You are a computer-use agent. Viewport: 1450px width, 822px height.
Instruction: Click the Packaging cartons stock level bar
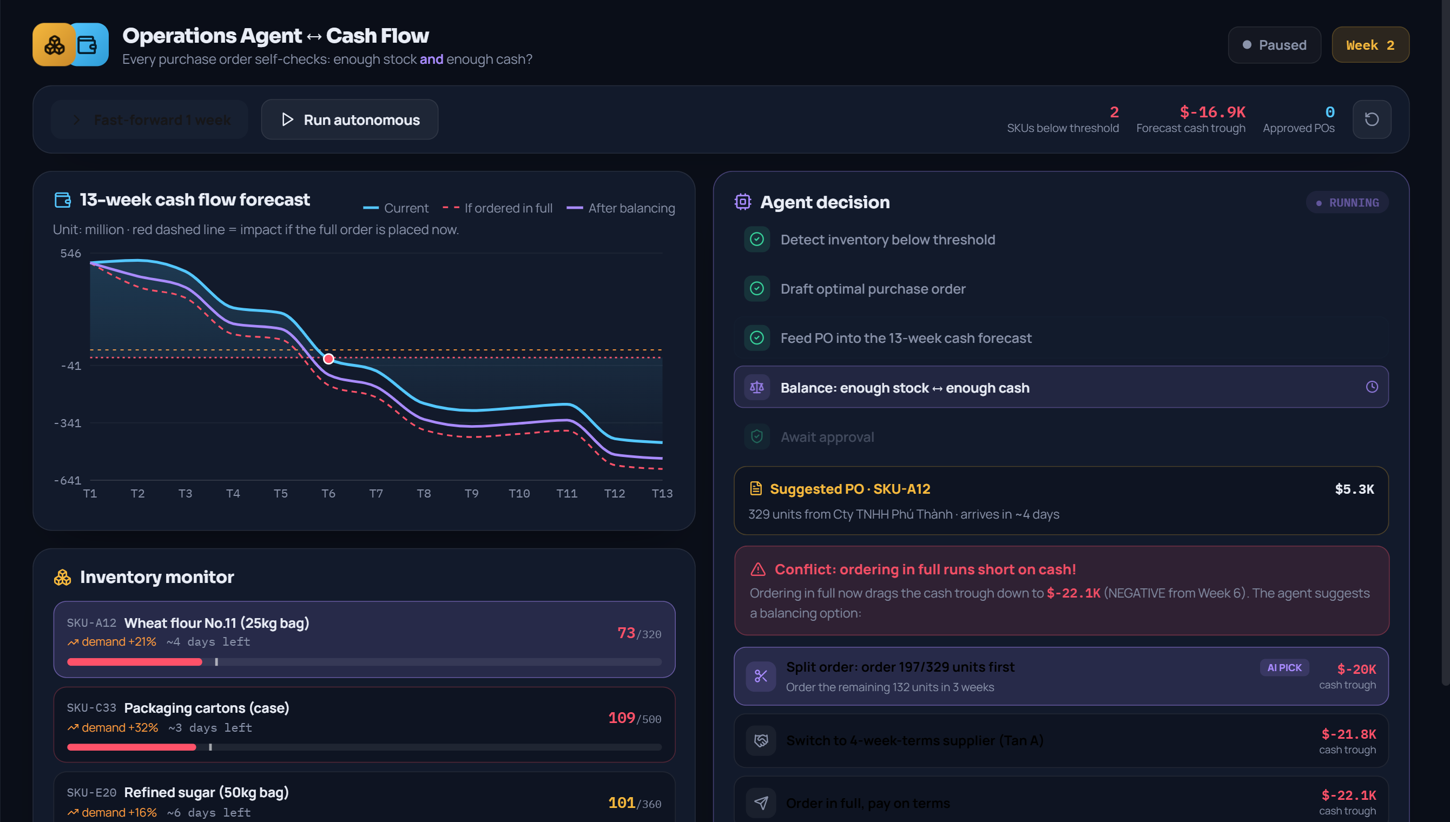(364, 747)
